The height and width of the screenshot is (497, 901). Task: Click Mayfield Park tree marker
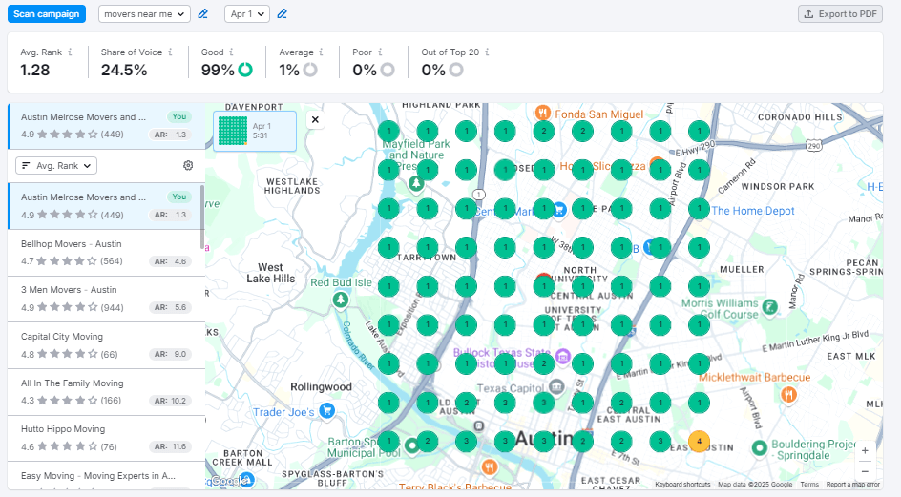pos(416,183)
